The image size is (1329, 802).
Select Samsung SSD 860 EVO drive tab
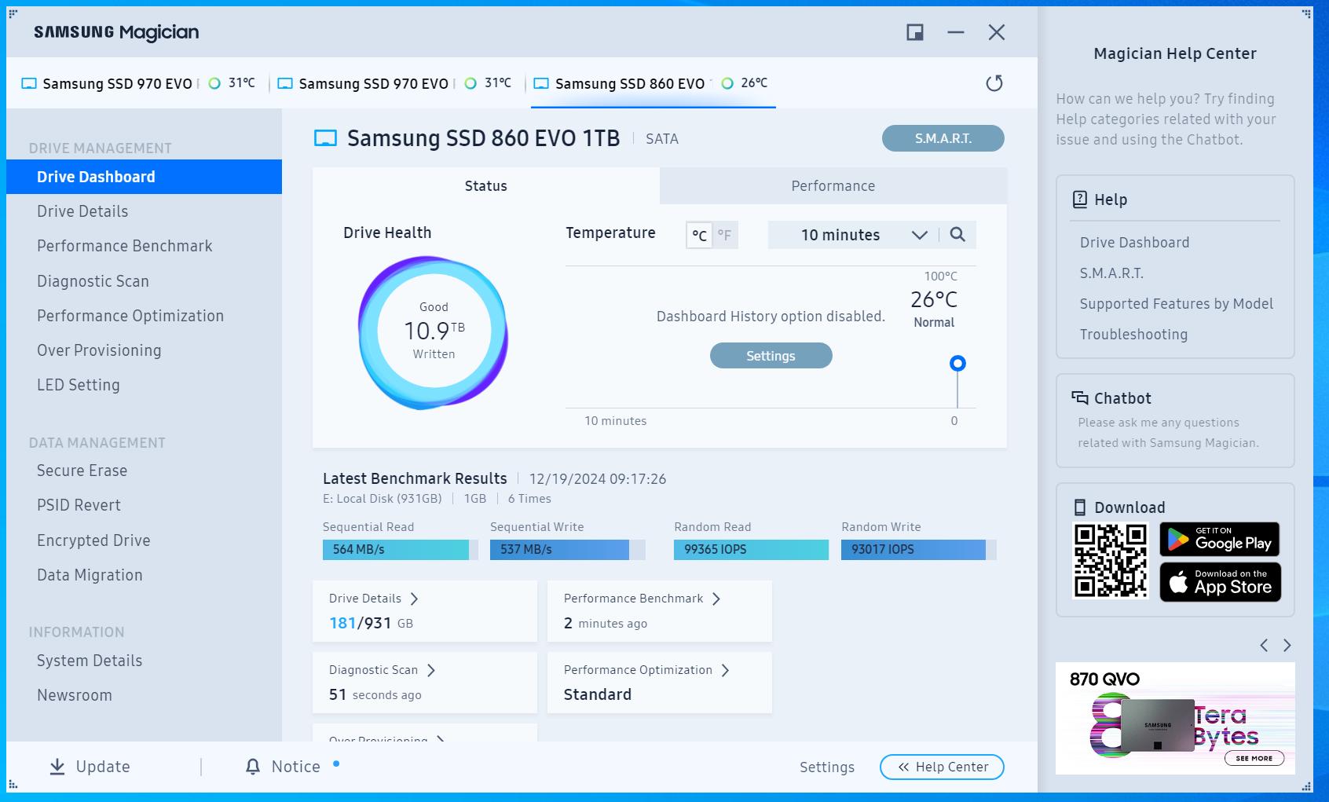[x=653, y=83]
